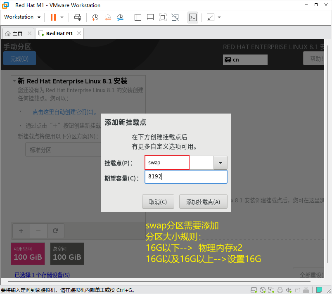
Task: Switch to Unity mode
Action: click(x=175, y=17)
